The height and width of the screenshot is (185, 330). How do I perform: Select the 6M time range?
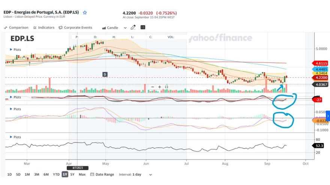pos(46,174)
